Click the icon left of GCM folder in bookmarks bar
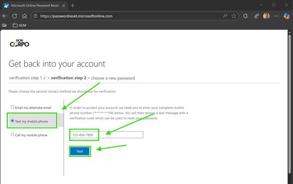293x184 pixels. (x=4, y=25)
